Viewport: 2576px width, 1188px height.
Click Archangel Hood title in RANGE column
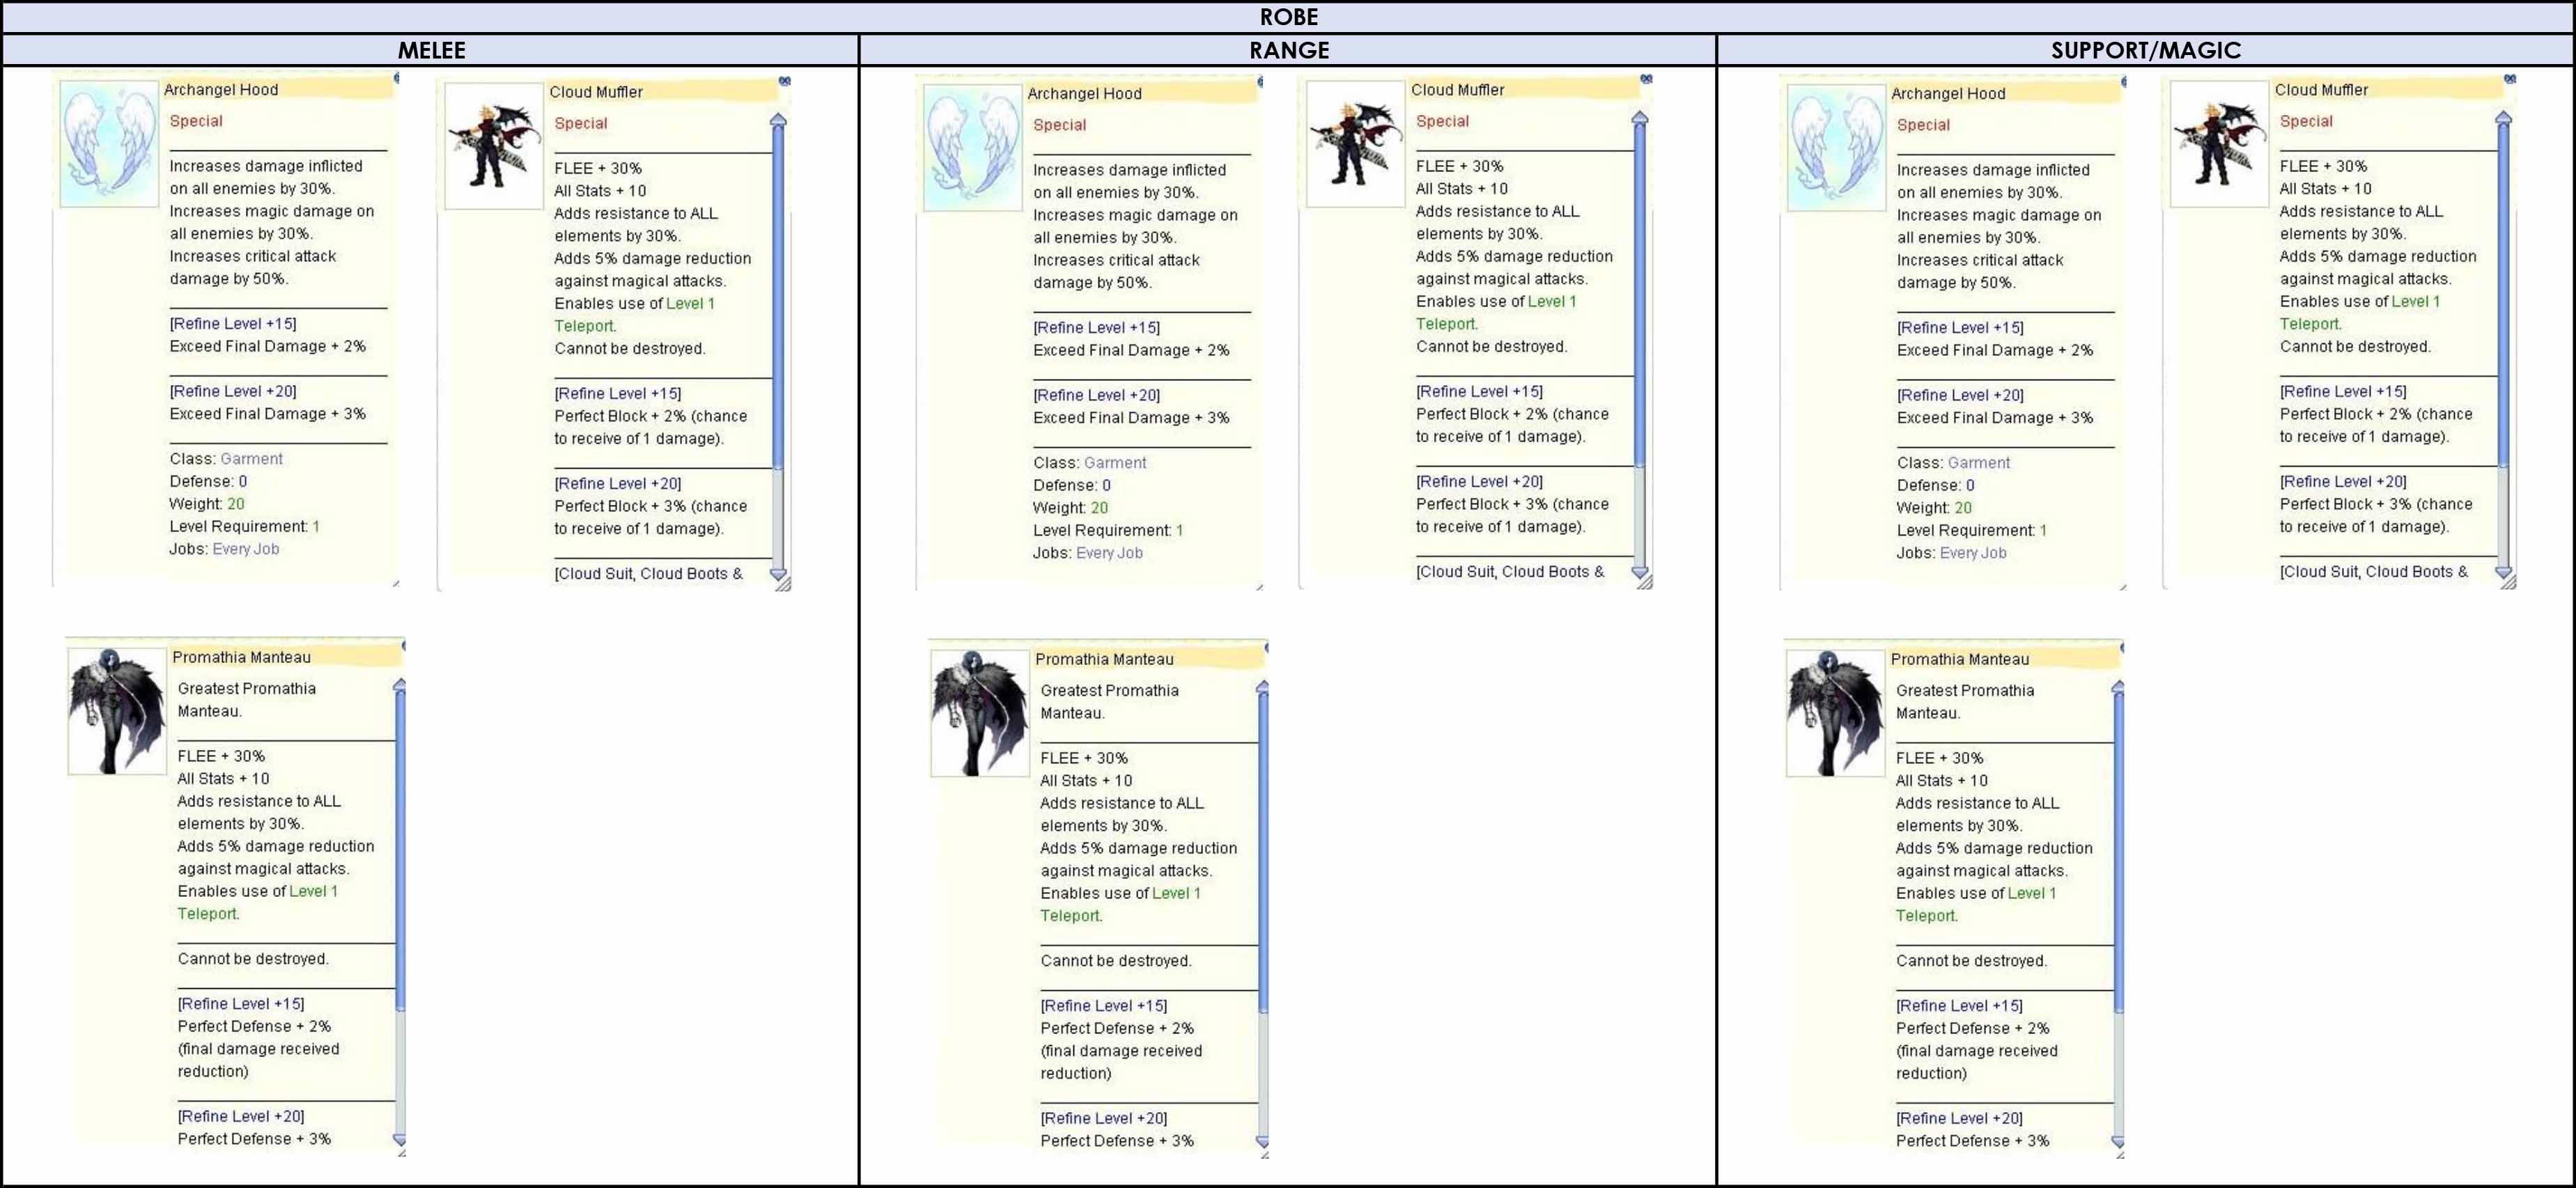(x=1084, y=93)
